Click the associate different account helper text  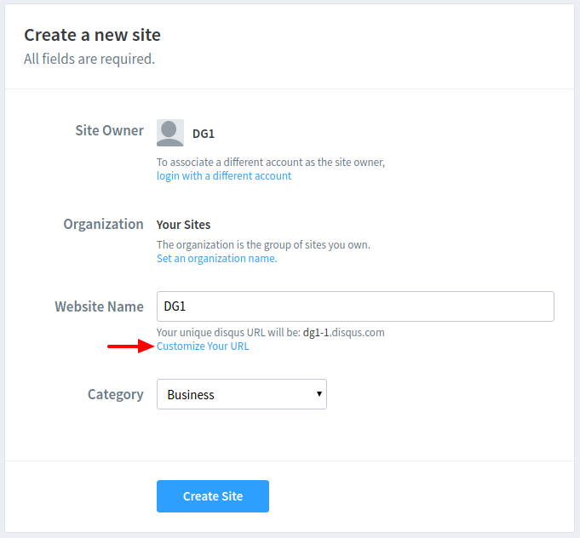271,163
